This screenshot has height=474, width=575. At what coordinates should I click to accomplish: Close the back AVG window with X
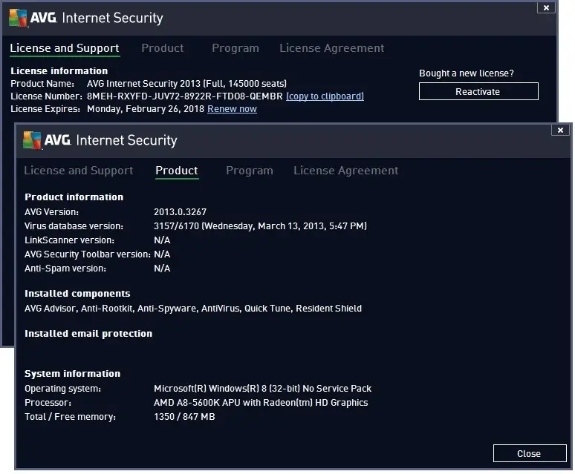coord(546,7)
